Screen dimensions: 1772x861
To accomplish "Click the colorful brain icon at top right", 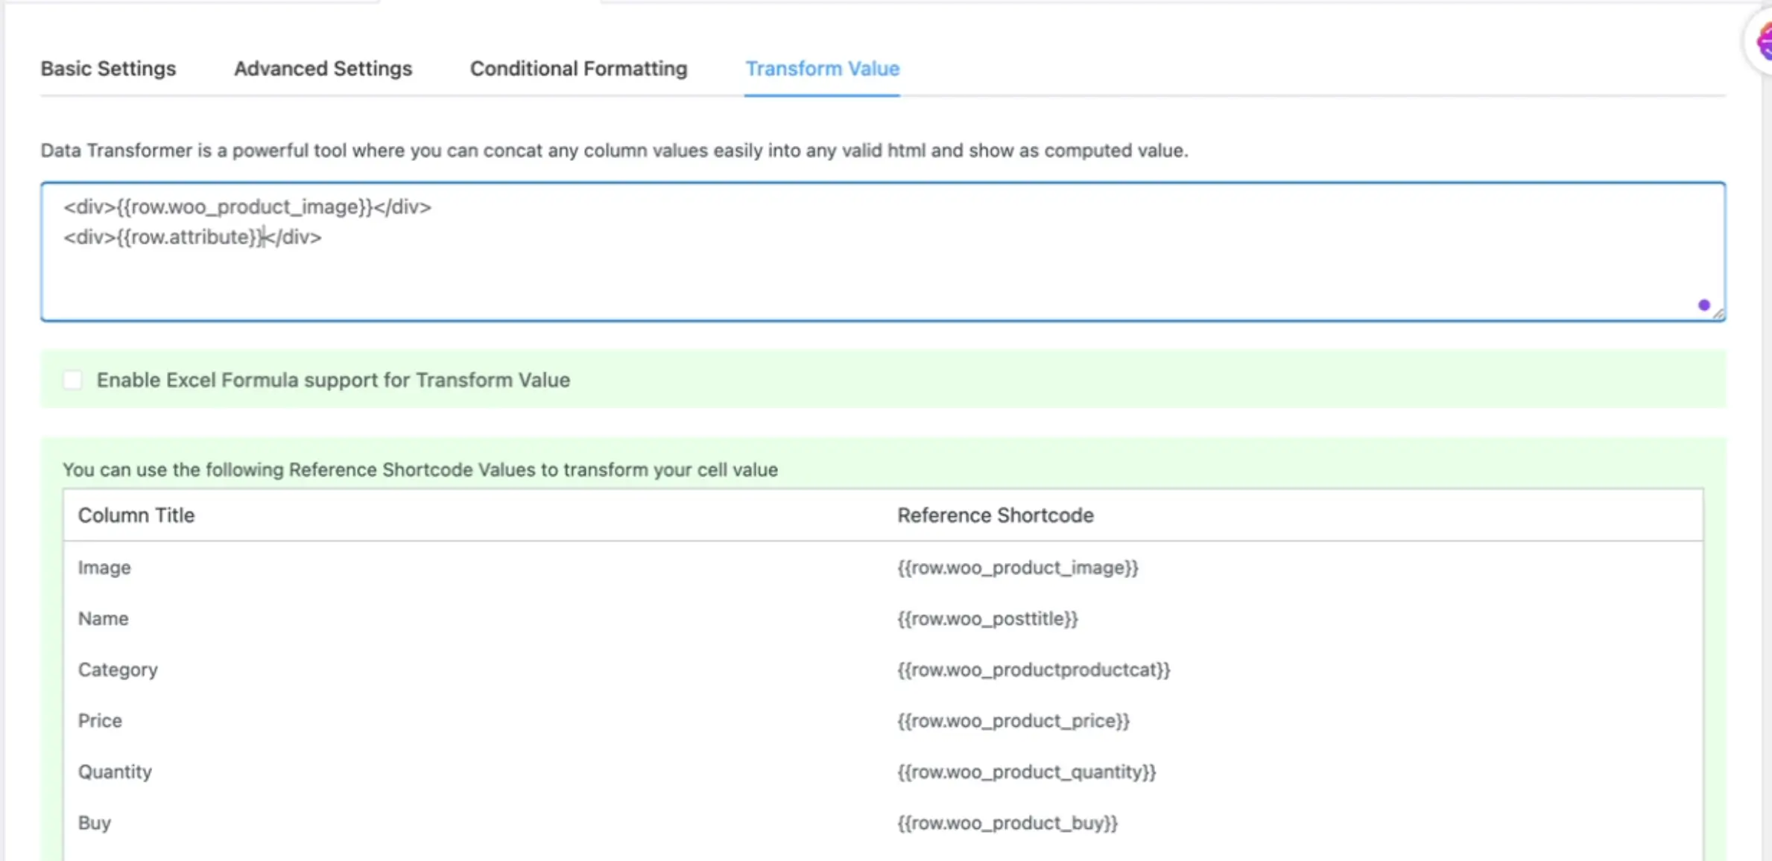I will tap(1763, 41).
